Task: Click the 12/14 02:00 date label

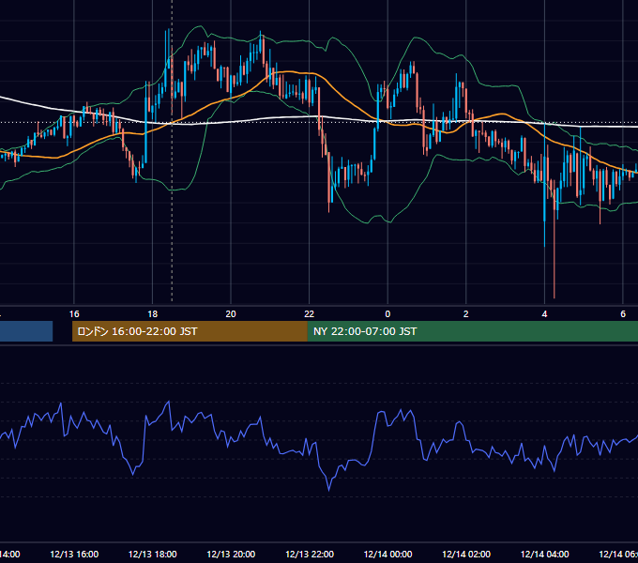Action: tap(466, 554)
